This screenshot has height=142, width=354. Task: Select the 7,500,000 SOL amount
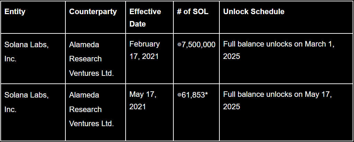tap(198, 44)
